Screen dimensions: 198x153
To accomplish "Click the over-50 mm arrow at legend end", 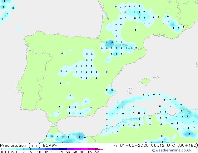I will [99, 149].
